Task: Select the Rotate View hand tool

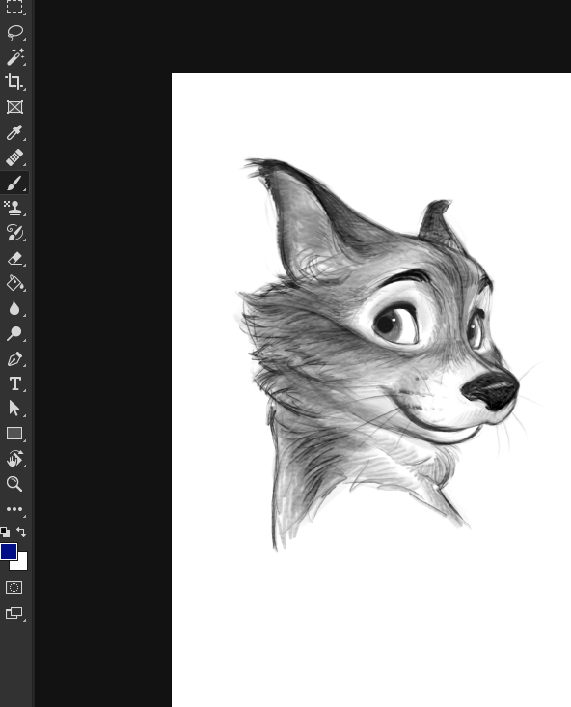Action: [14, 459]
